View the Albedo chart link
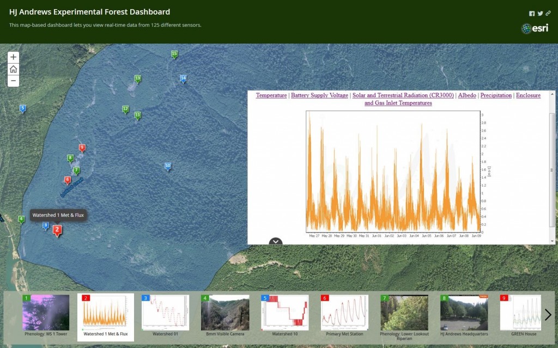 coord(467,95)
